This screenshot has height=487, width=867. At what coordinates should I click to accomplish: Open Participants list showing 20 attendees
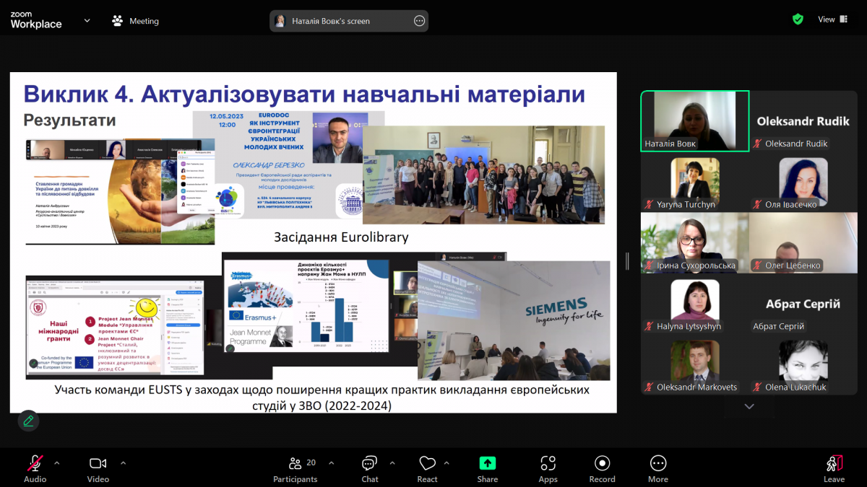point(296,464)
